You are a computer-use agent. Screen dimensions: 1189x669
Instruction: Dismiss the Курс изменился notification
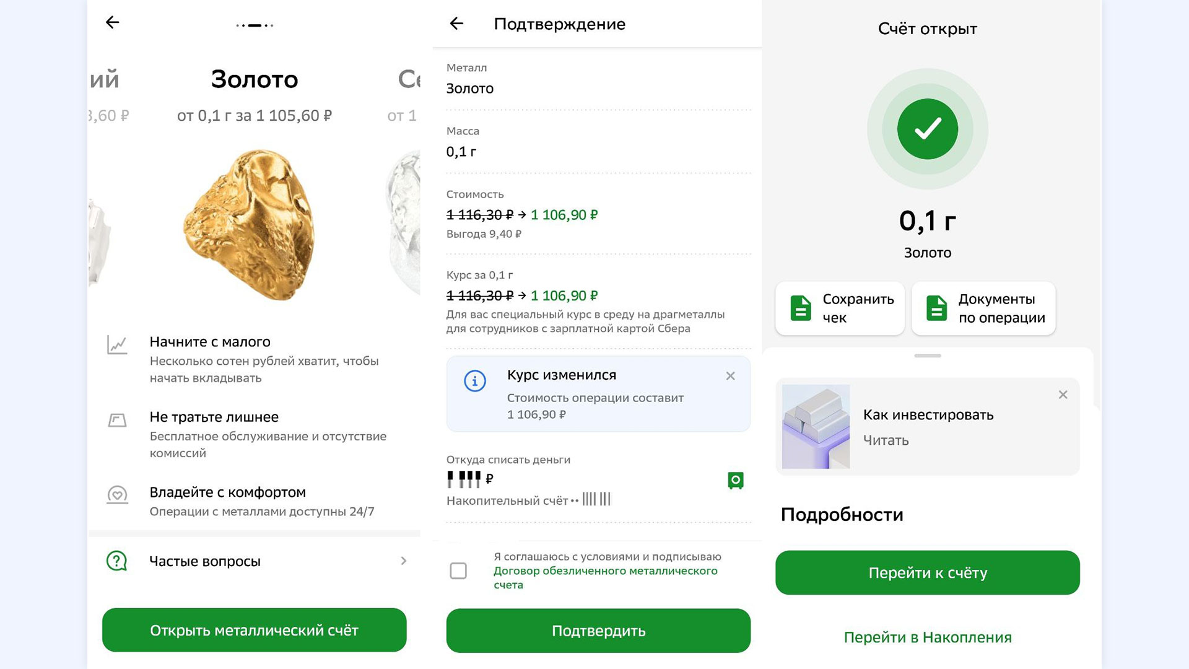(731, 376)
